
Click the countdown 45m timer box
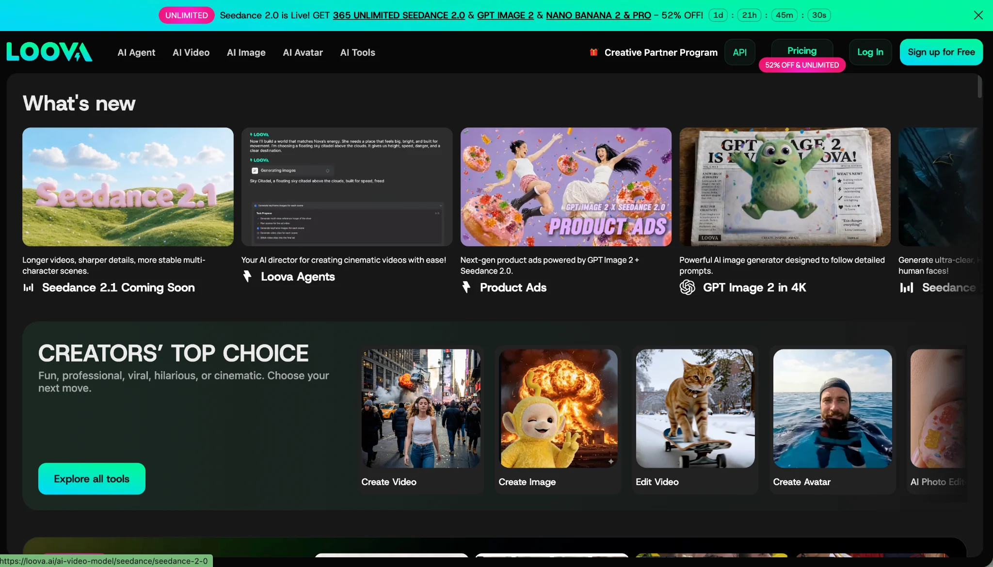click(x=784, y=15)
